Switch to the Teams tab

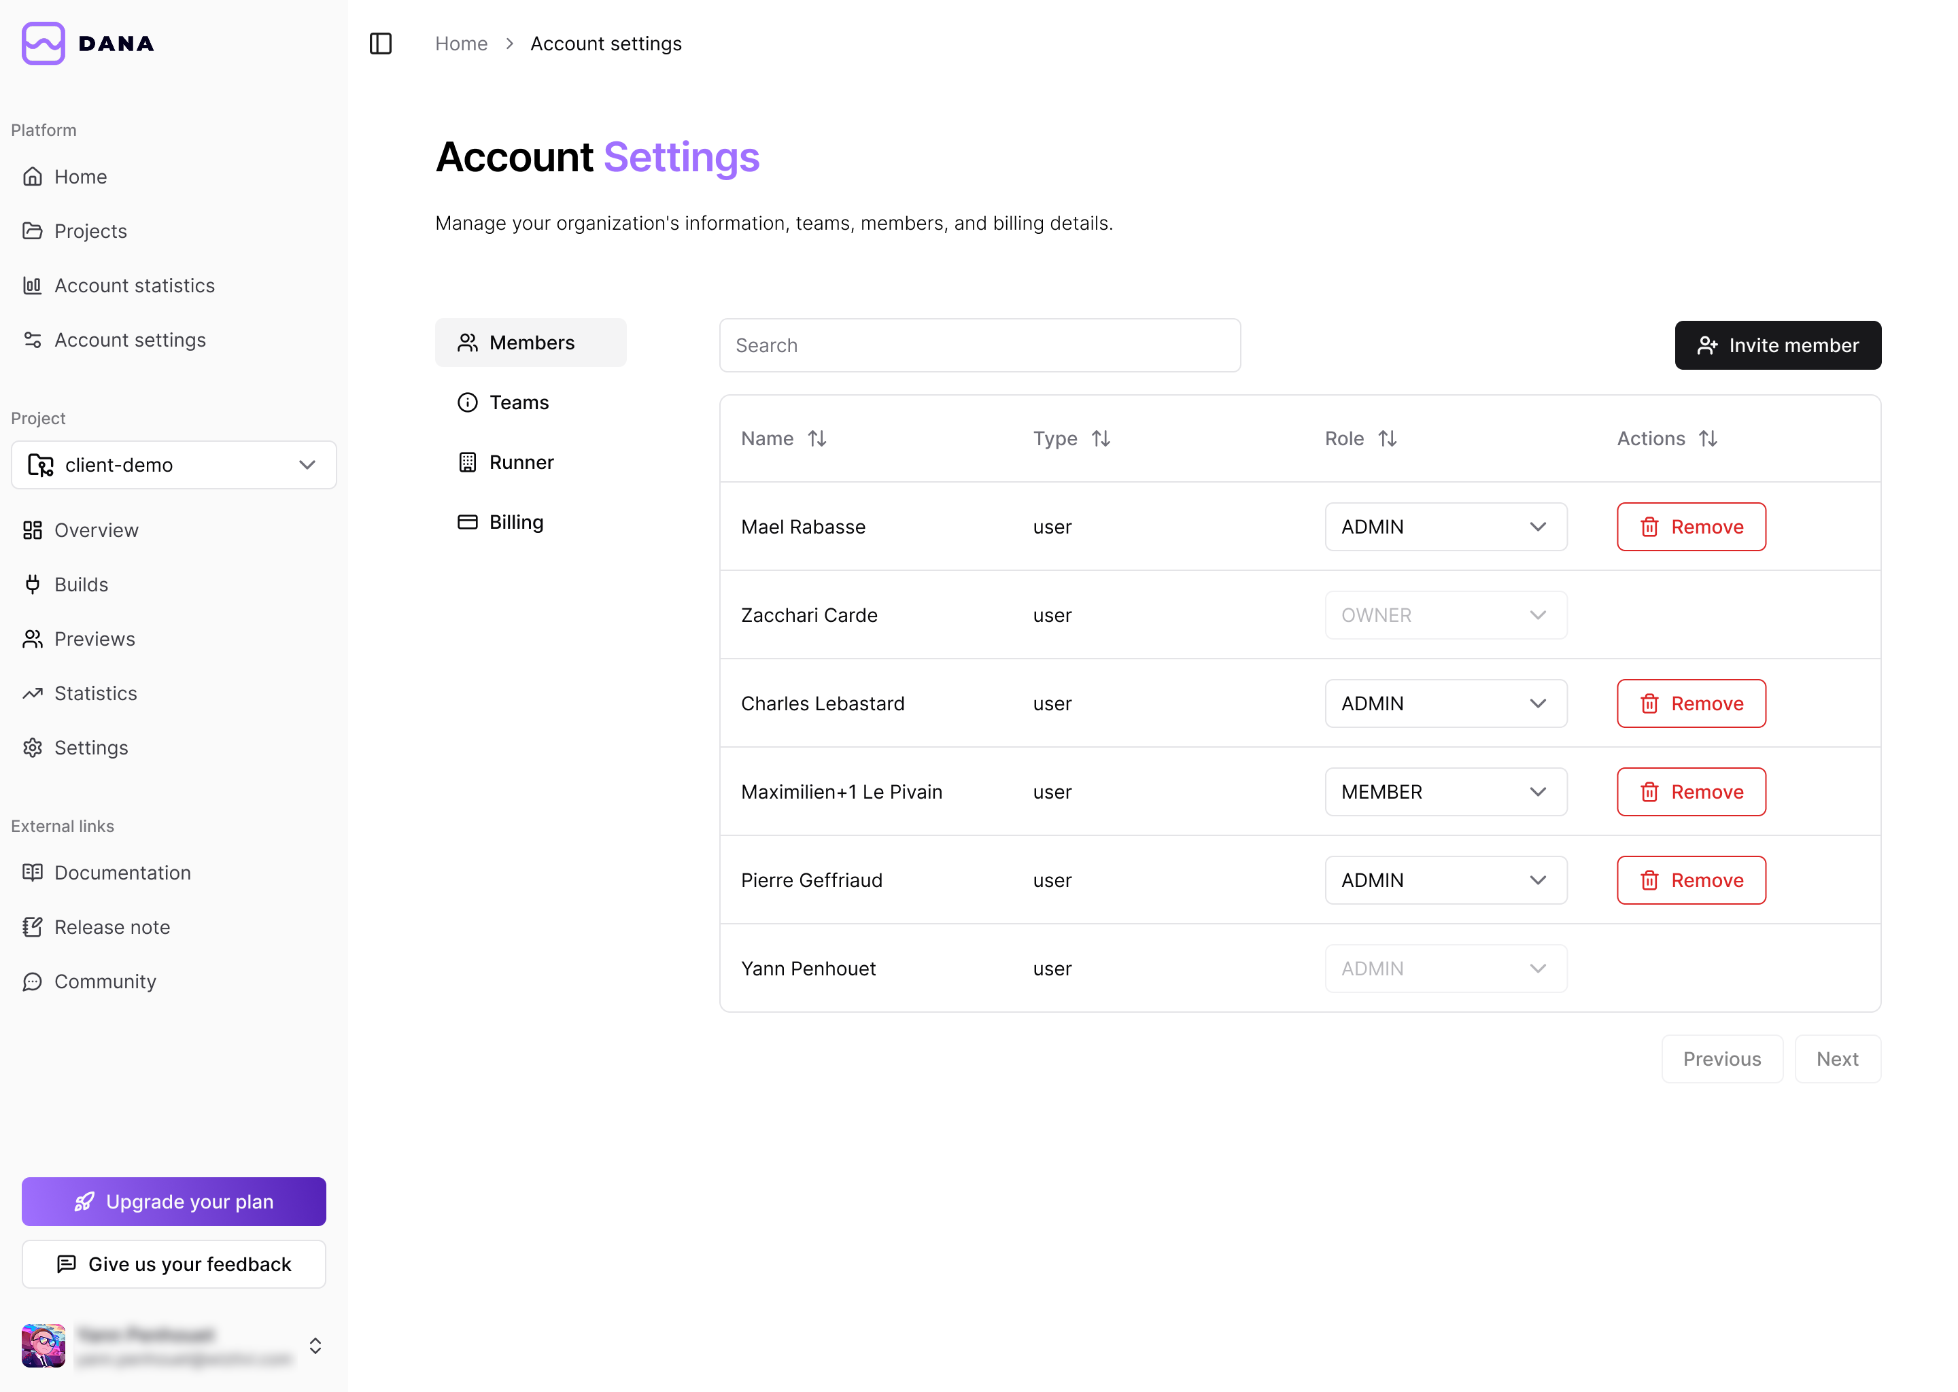[x=519, y=402]
